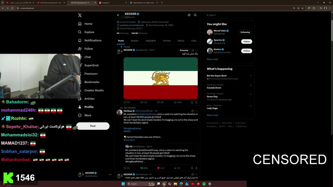Open File Explorer from the taskbar
This screenshot has width=333, height=187.
tap(175, 184)
